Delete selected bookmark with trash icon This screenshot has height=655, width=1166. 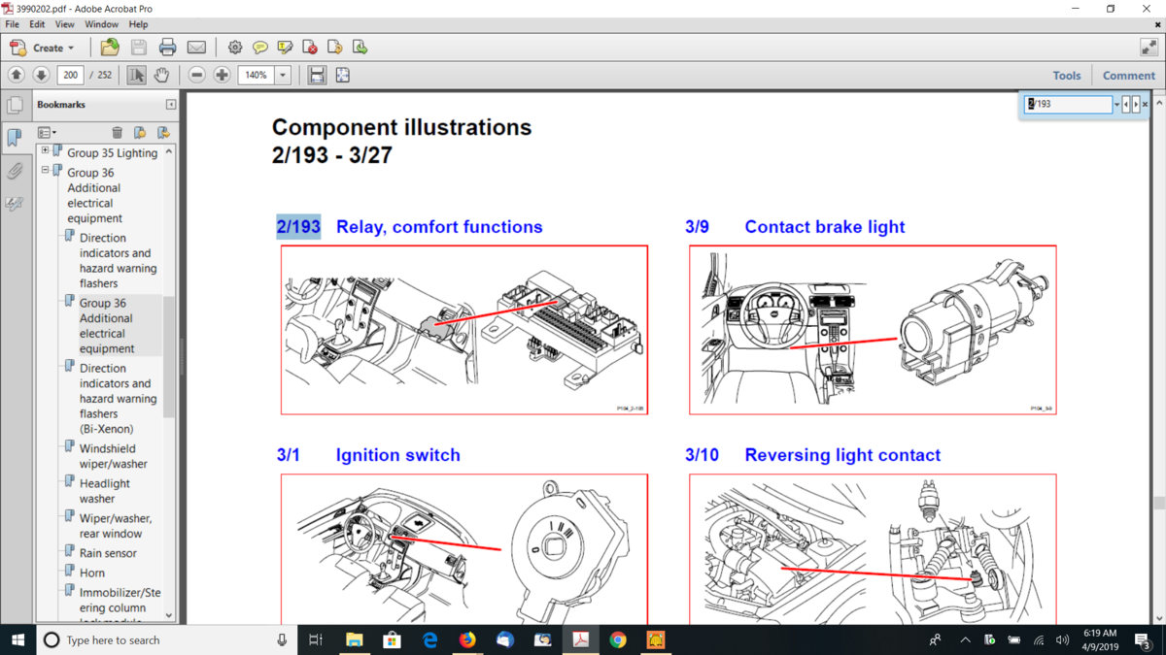(117, 133)
